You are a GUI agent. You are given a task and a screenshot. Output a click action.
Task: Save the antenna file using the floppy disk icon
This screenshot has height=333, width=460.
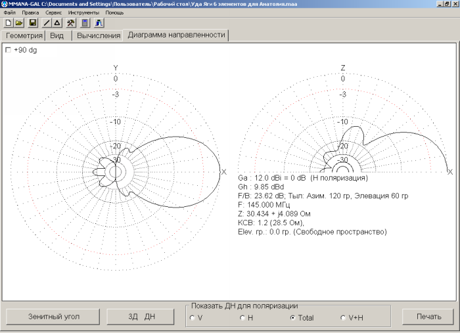pyautogui.click(x=33, y=23)
